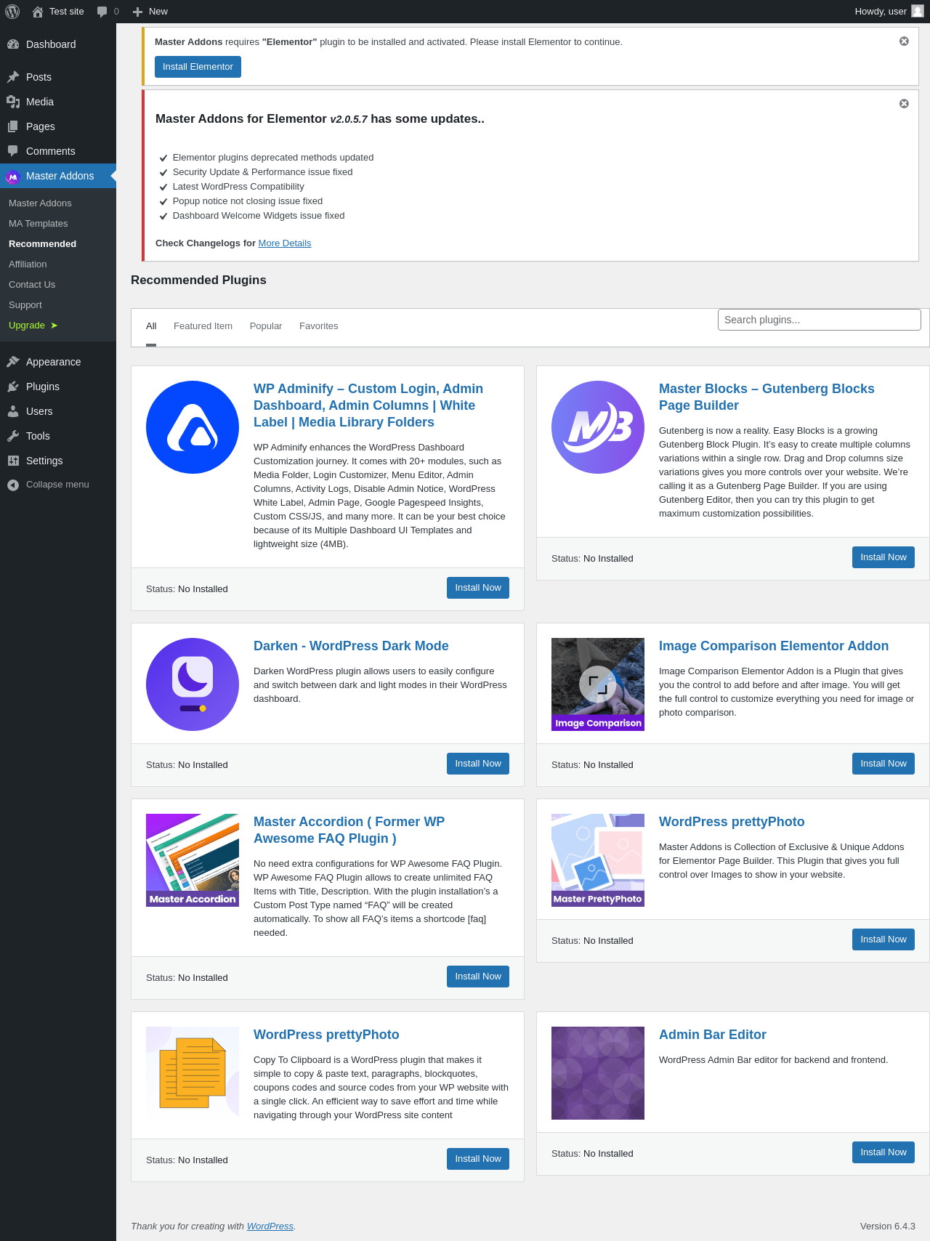Open the Image Comparison Elementor Addon title

pos(774,646)
